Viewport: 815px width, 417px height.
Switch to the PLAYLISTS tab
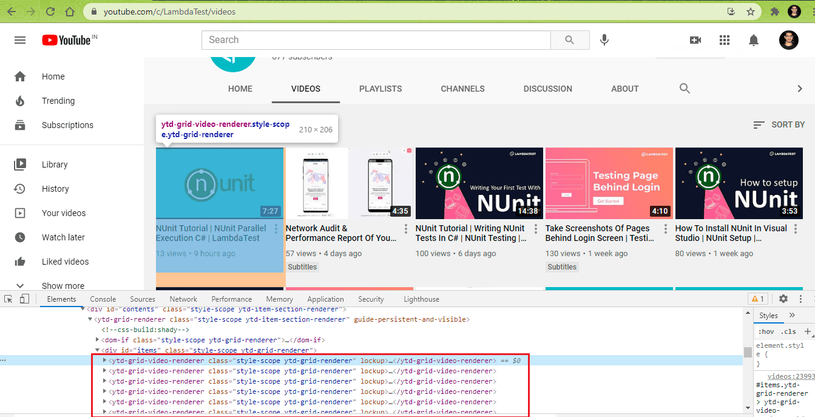point(380,88)
